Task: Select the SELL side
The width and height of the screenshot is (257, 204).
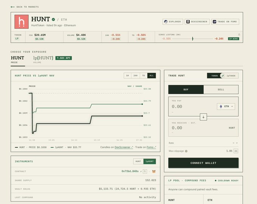Action: (x=221, y=89)
